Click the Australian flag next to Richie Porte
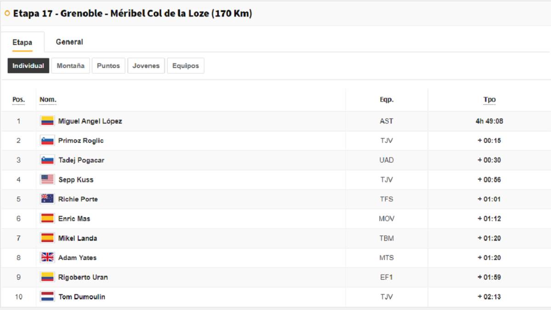 point(47,199)
